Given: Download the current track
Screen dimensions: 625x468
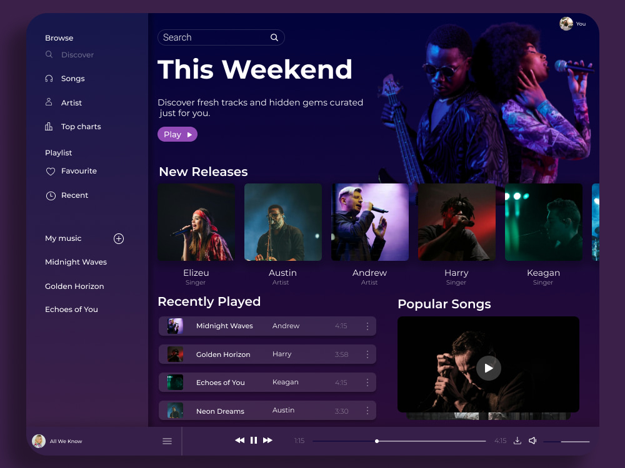Looking at the screenshot, I should [517, 441].
